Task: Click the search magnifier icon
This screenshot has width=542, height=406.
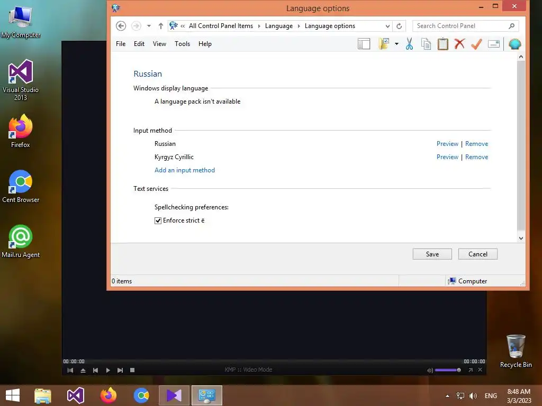Action: [x=512, y=26]
